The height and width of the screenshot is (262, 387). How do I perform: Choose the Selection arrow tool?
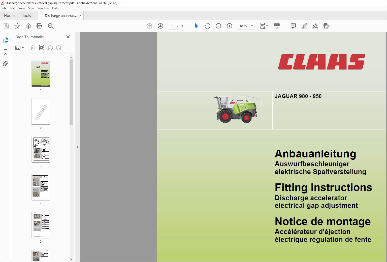point(196,26)
